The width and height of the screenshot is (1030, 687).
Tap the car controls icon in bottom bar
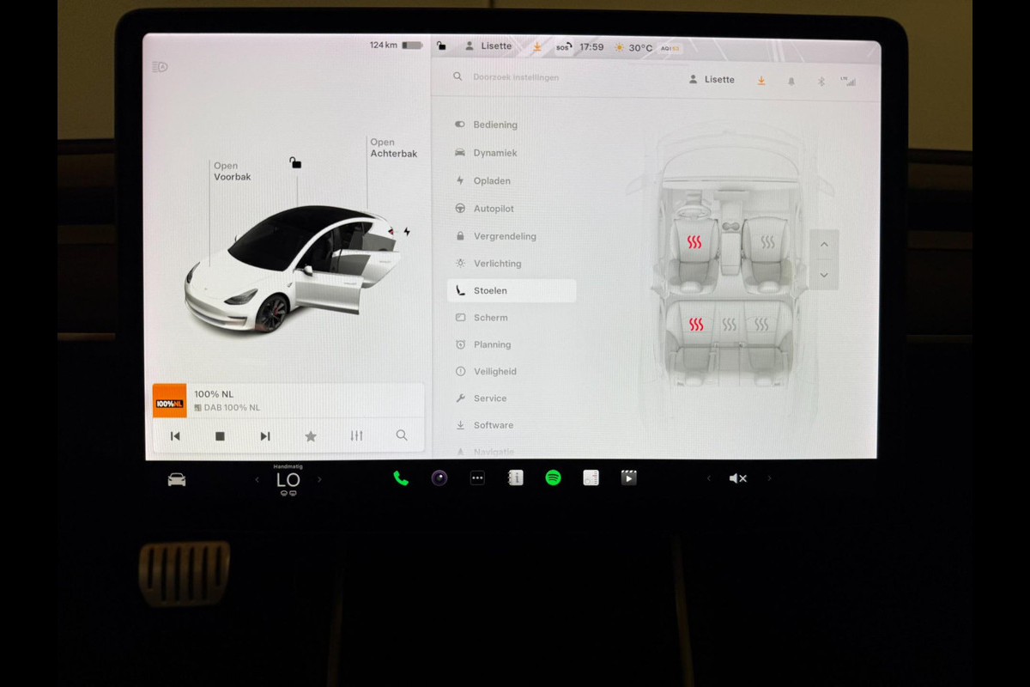click(x=177, y=479)
